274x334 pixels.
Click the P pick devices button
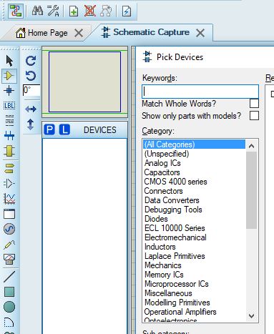pyautogui.click(x=49, y=129)
